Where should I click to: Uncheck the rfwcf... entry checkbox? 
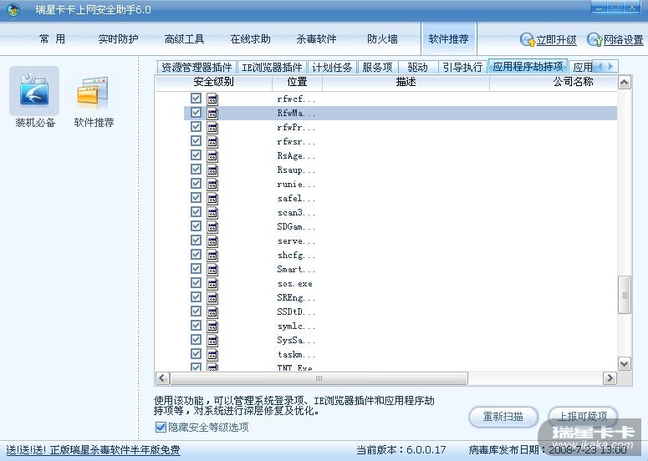[196, 99]
